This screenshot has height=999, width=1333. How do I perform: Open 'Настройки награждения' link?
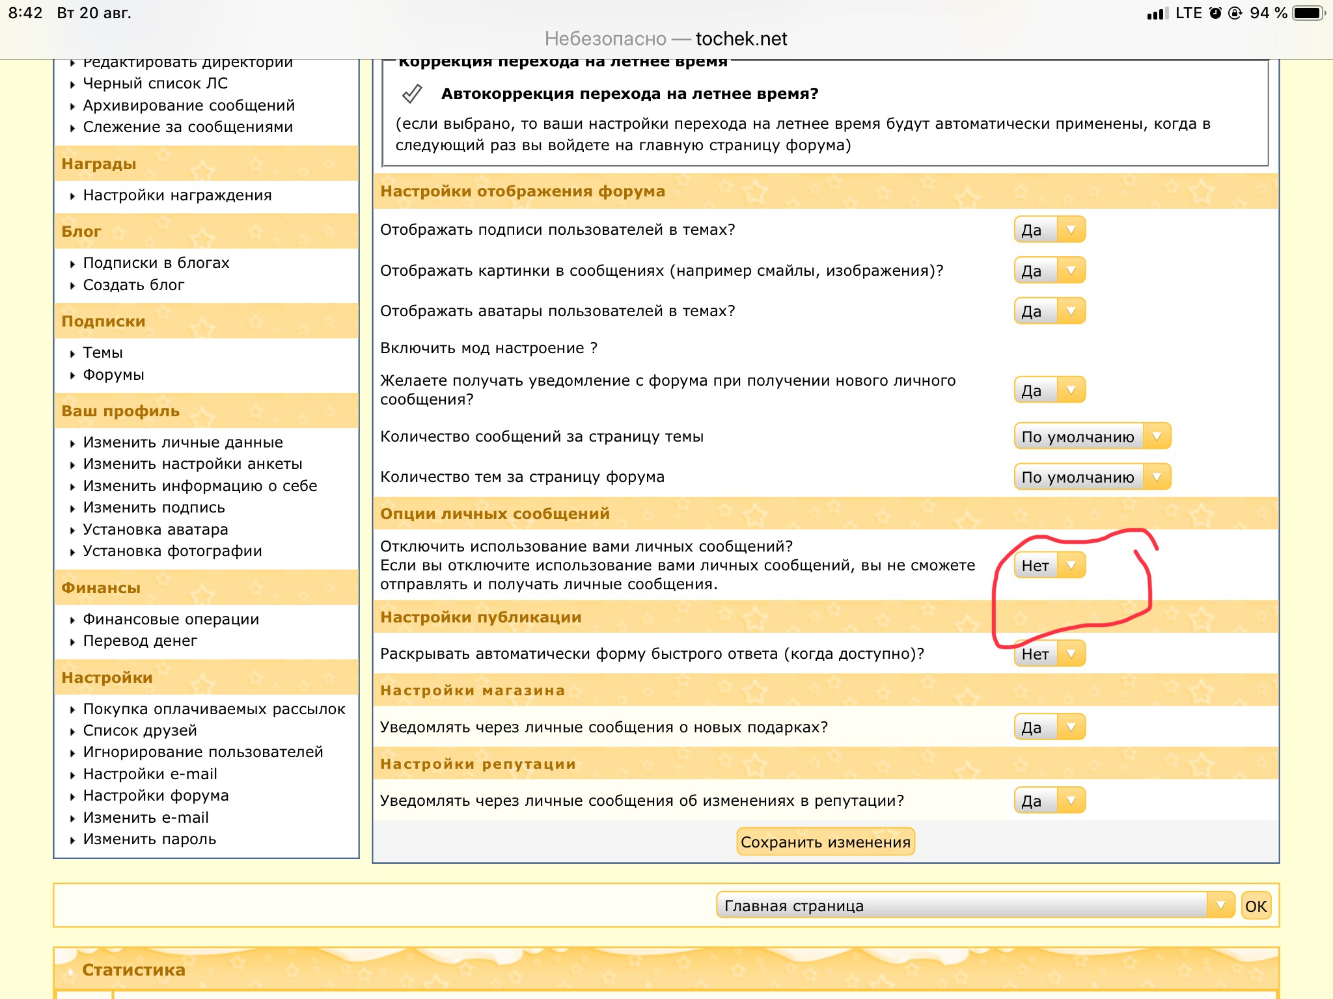[177, 195]
